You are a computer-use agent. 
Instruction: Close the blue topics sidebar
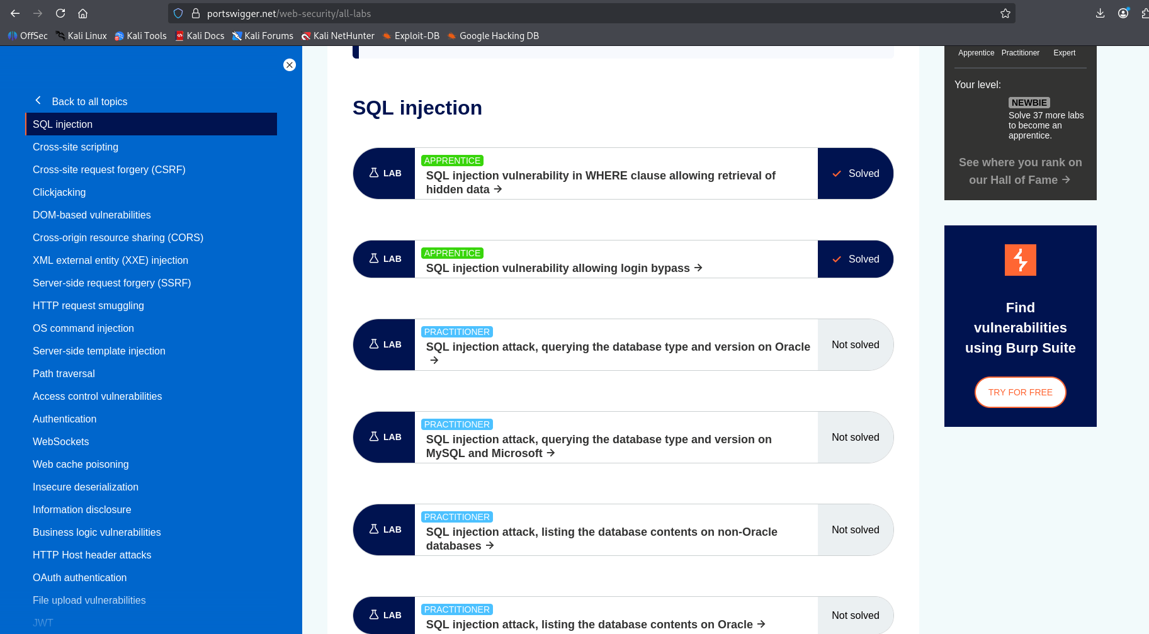tap(290, 65)
